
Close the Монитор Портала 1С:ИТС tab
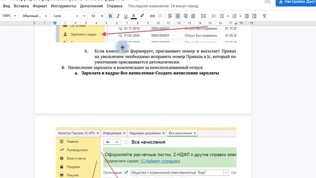98,133
